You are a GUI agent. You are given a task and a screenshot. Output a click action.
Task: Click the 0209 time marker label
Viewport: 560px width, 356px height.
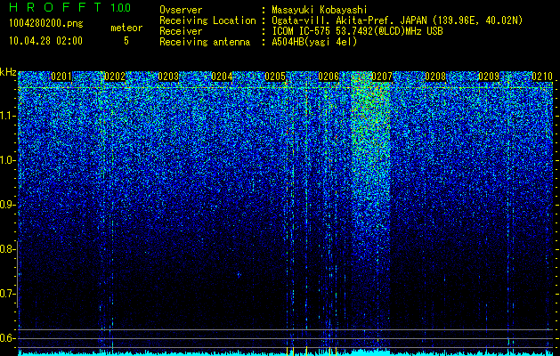pyautogui.click(x=489, y=77)
